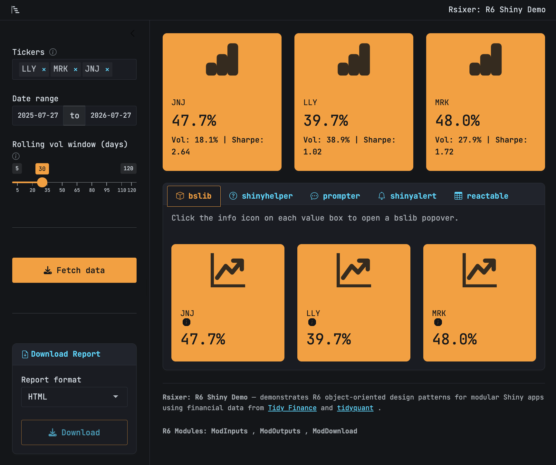This screenshot has width=556, height=465.
Task: Click the Download report button
Action: pos(74,432)
